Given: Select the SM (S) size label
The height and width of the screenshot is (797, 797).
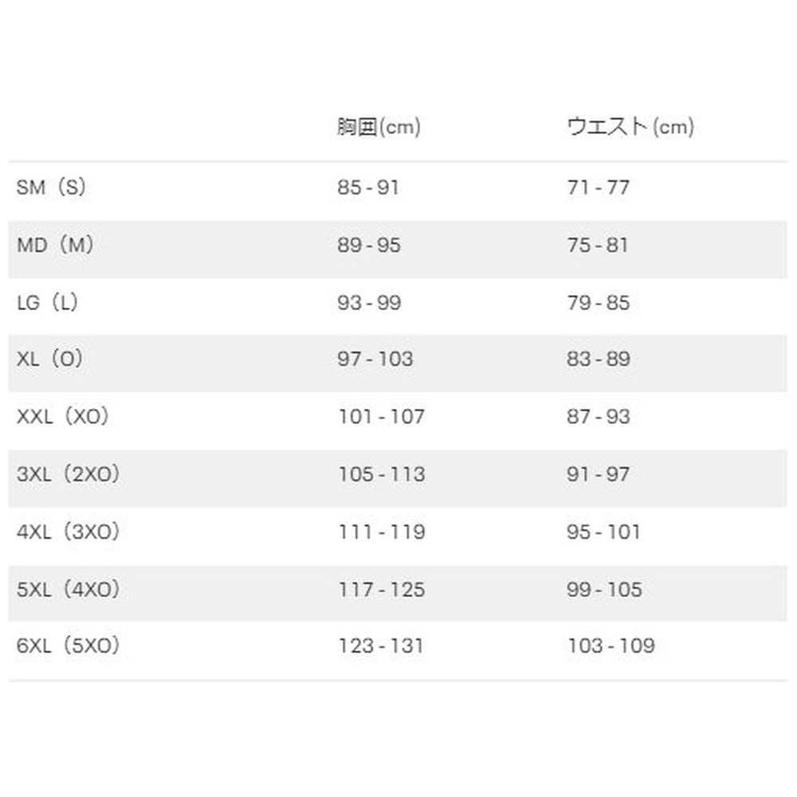Looking at the screenshot, I should point(51,187).
